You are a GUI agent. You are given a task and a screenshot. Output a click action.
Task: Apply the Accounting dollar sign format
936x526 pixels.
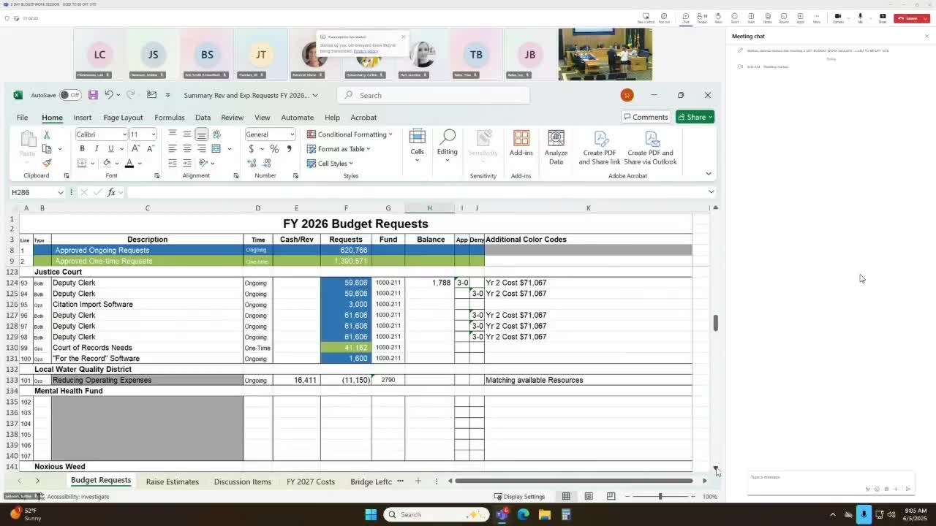tap(251, 149)
